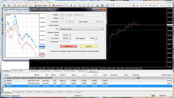174x98 pixels.
Task: Select the text label A tool
Action: 141,5
